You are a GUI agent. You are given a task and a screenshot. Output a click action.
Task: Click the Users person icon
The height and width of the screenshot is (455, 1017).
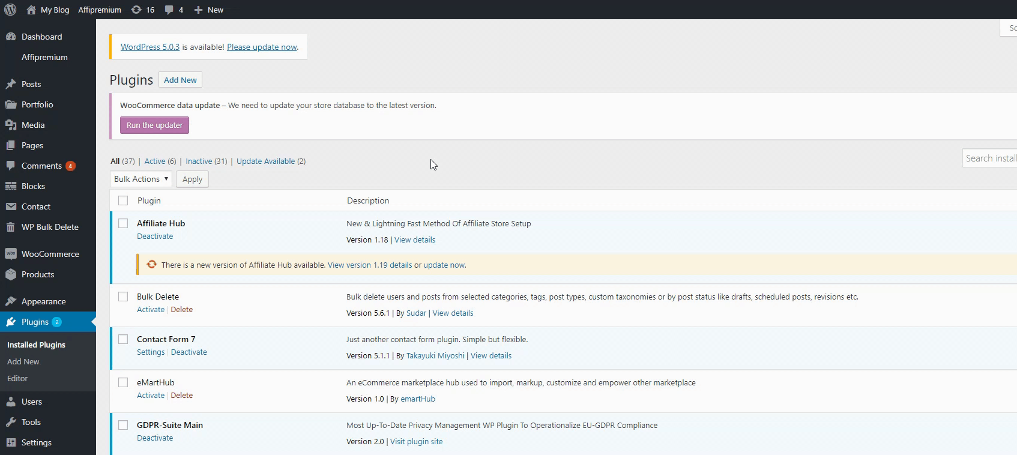tap(11, 402)
